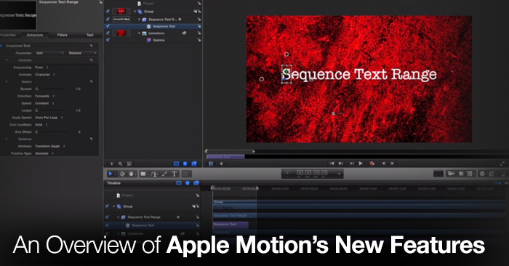The height and width of the screenshot is (266, 509).
Task: Click the timecode display field
Action: tap(312, 174)
